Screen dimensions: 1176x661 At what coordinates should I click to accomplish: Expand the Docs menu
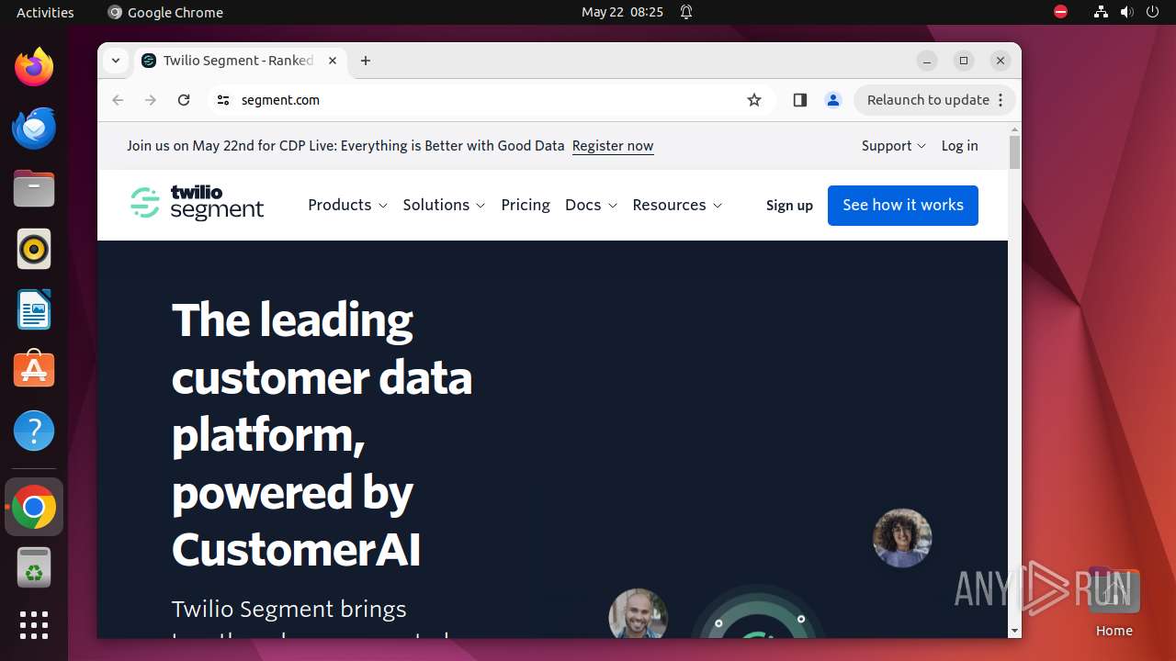coord(591,205)
